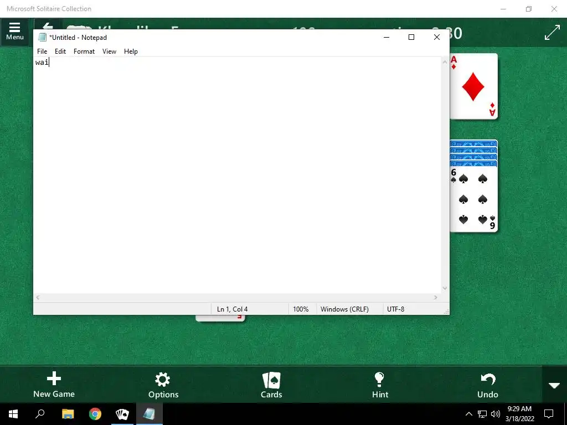Select the six of spades card

[x=474, y=199]
